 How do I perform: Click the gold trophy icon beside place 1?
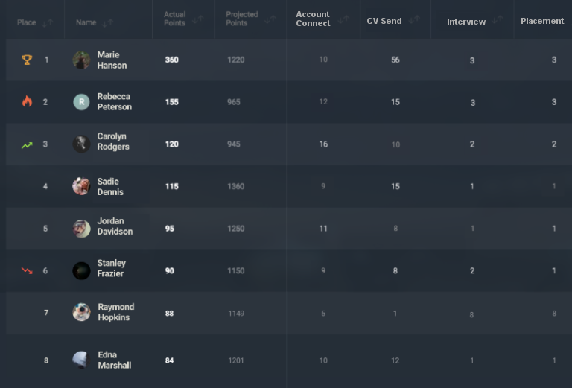point(27,60)
